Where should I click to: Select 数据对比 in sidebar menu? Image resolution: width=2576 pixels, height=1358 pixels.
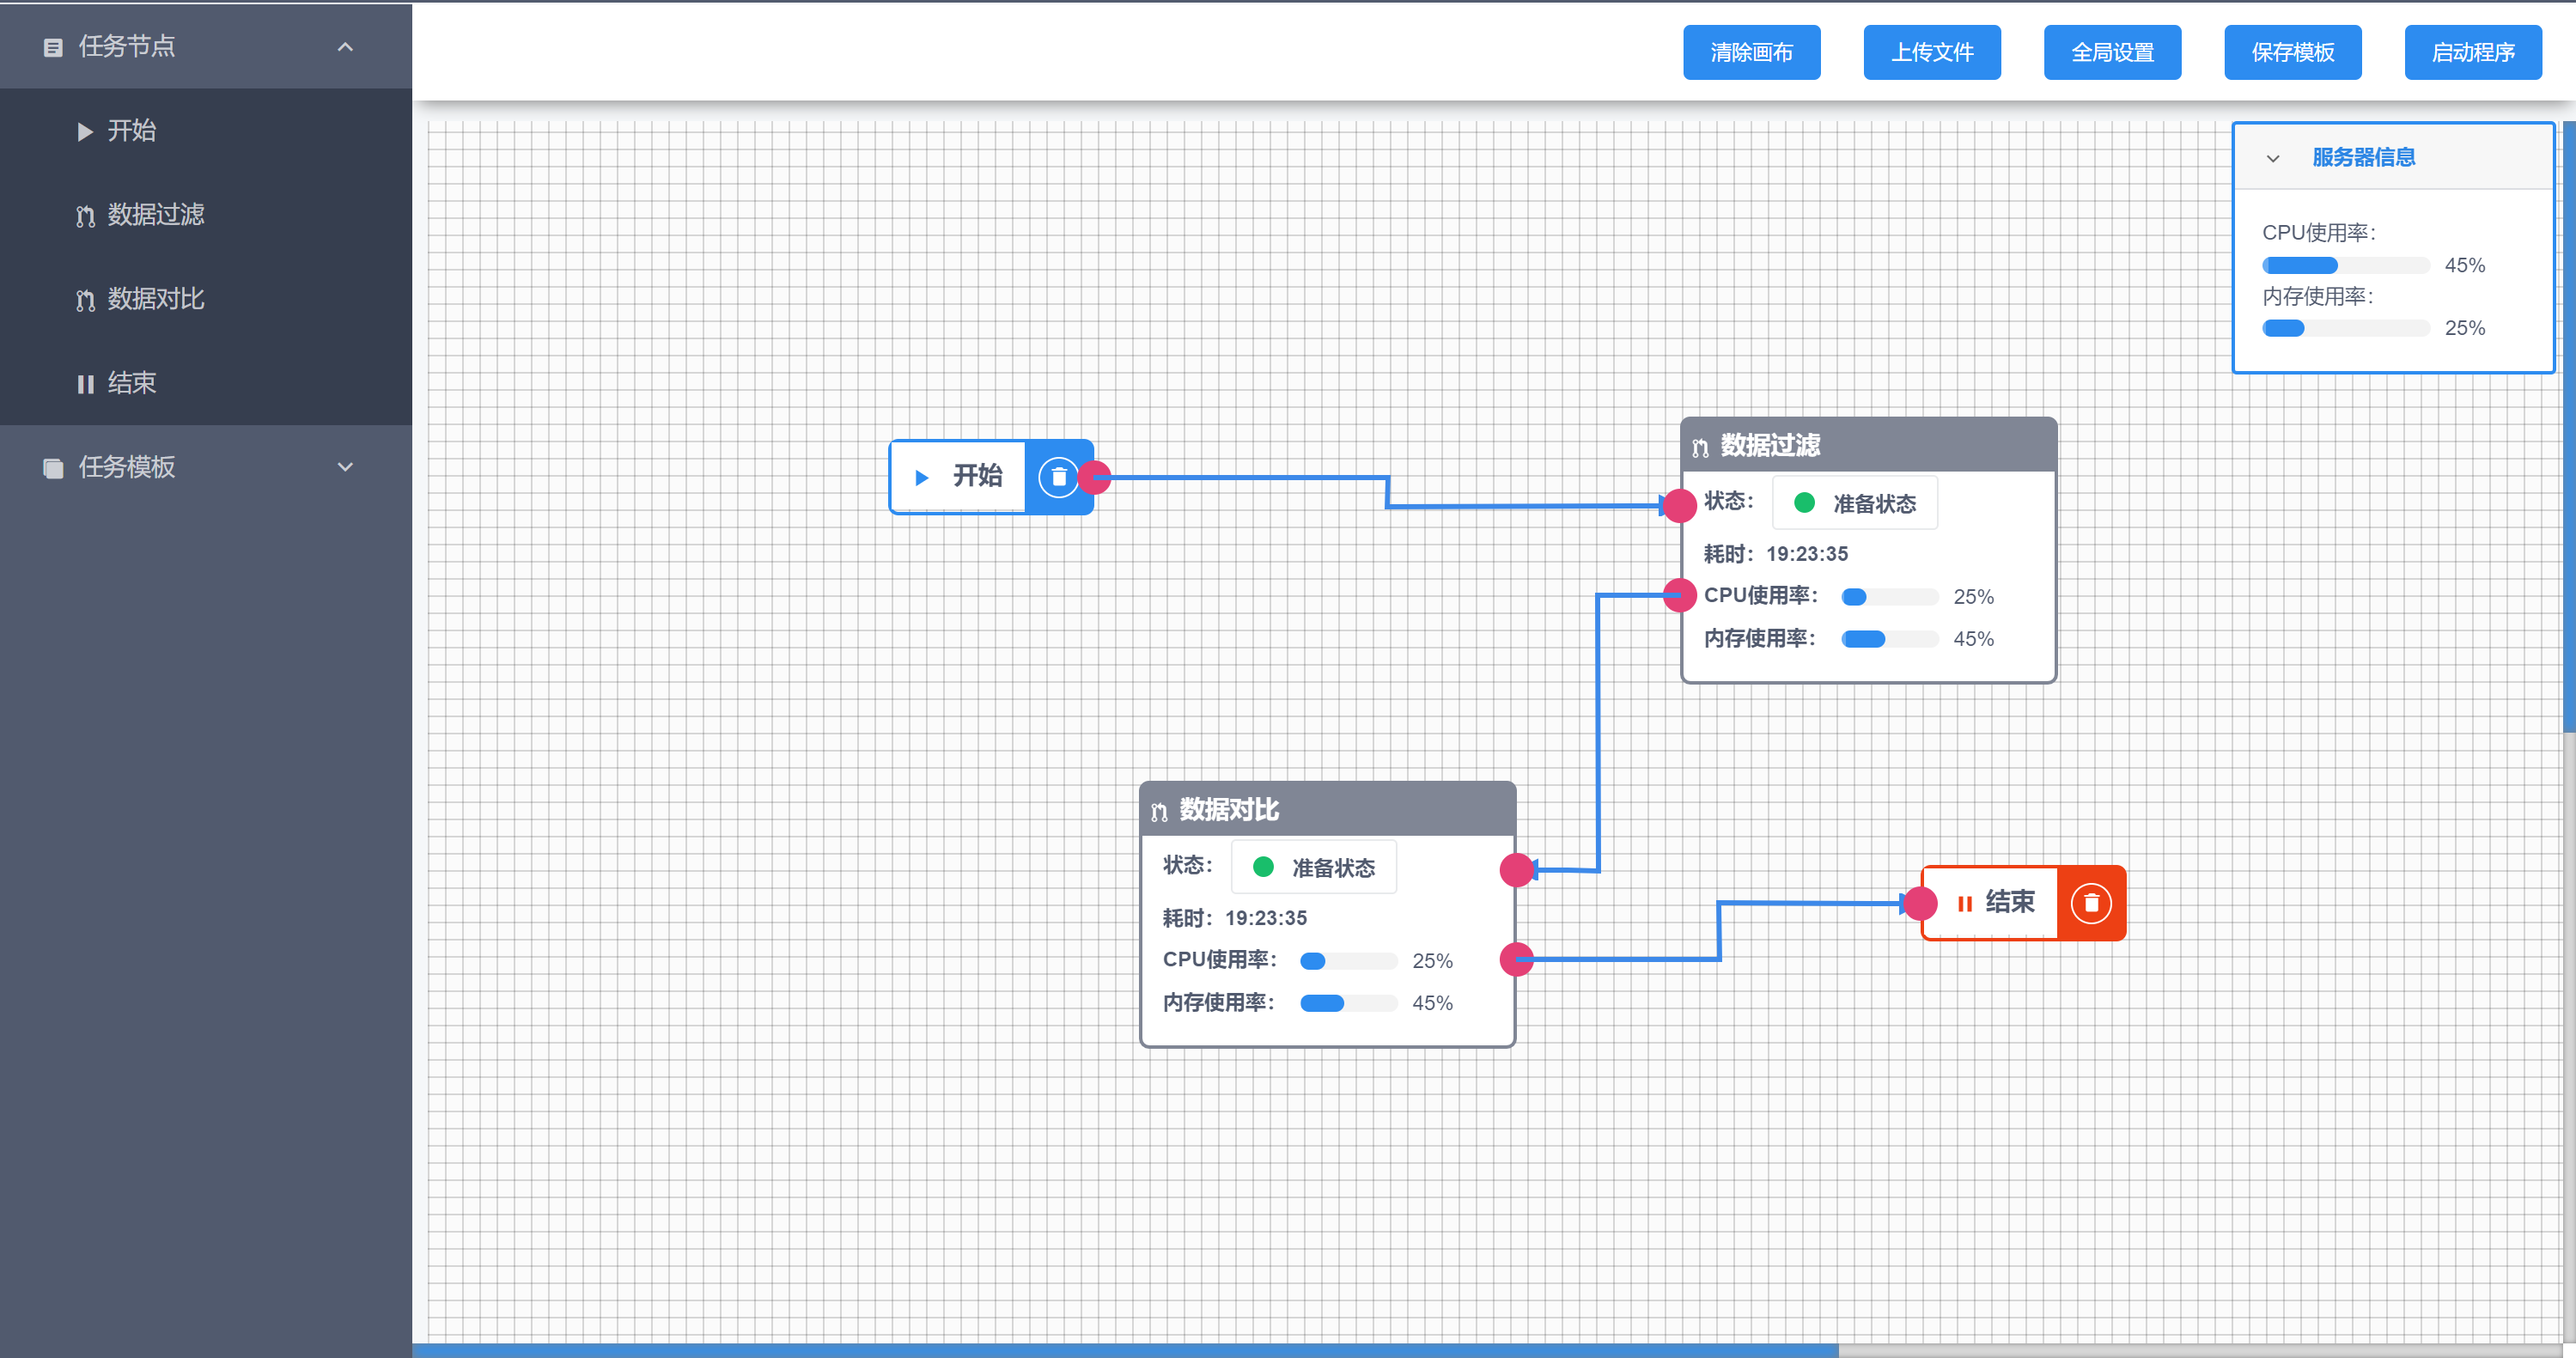pyautogui.click(x=155, y=298)
